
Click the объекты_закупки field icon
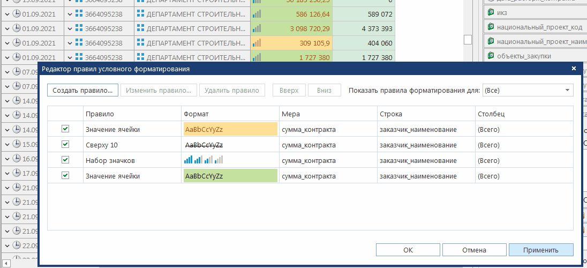pyautogui.click(x=490, y=55)
